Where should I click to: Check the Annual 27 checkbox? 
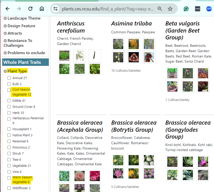click(x=9, y=78)
